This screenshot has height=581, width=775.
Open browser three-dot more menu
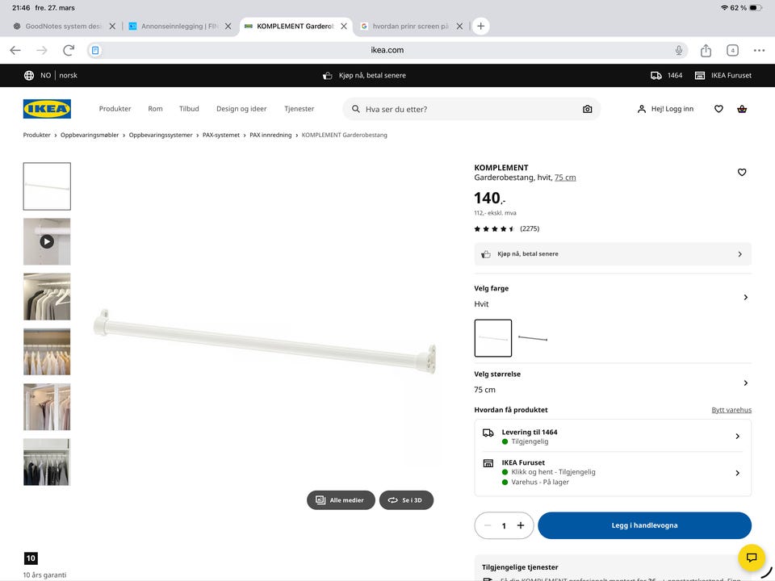[759, 50]
